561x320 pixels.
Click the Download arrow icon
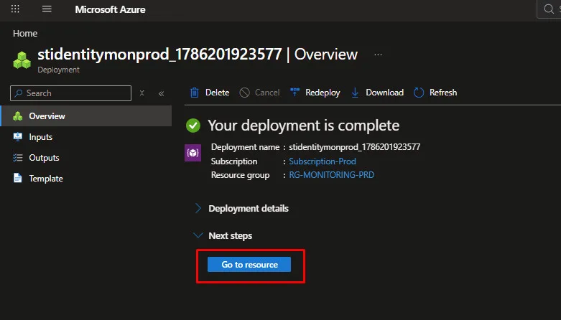[355, 93]
